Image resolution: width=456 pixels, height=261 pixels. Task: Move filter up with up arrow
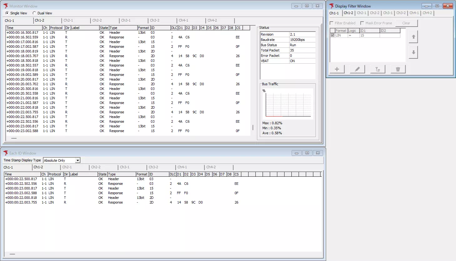tap(413, 37)
